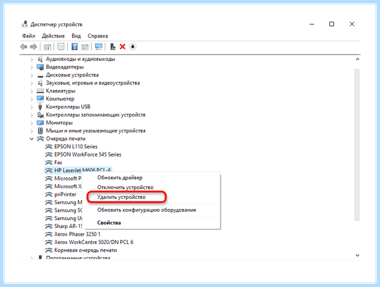Viewport: 380px width, 287px height.
Task: Maximize the Диспетчер устройств window
Action: [331, 24]
